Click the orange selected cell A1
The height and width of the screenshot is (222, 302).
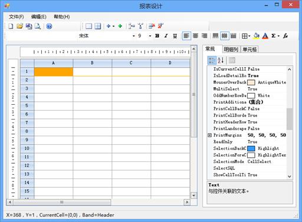tap(54, 71)
